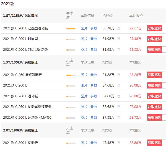Open 图片 link for C 200 L 动感型运动版
This screenshot has height=147, width=166.
point(84,28)
